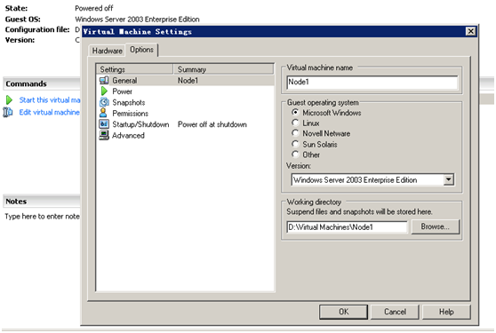Viewport: 496px width, 333px height.
Task: Click the Permissions user icon
Action: (x=103, y=113)
